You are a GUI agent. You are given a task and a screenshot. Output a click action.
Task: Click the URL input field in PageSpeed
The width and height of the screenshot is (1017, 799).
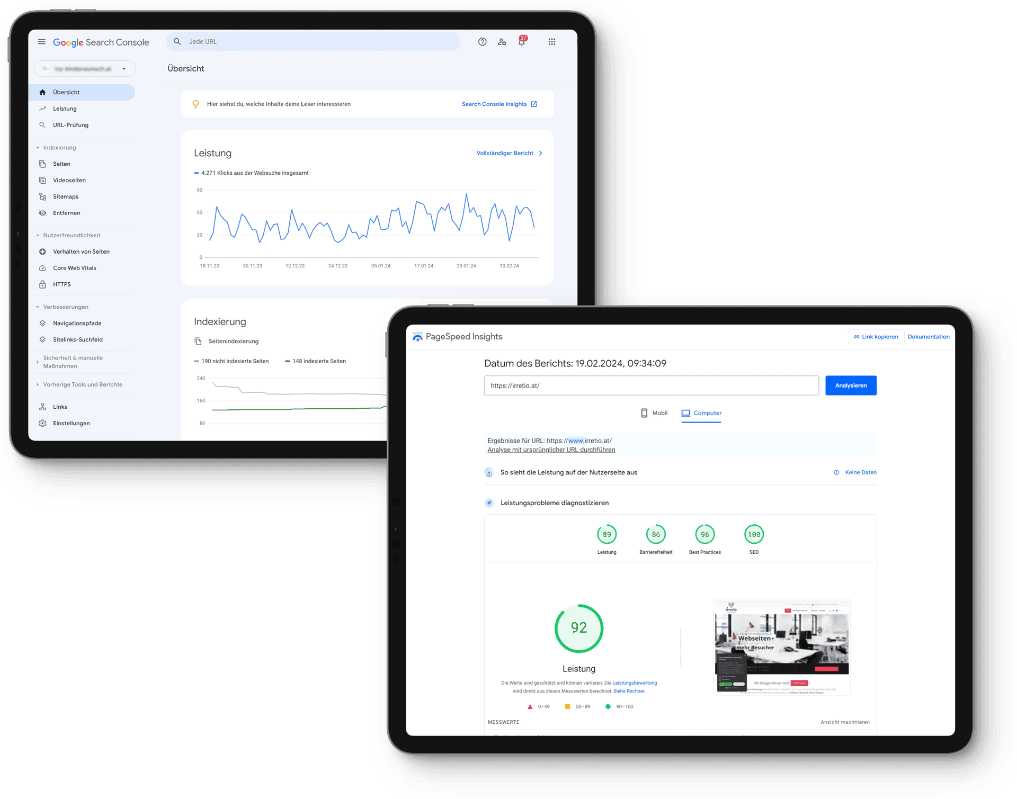652,384
